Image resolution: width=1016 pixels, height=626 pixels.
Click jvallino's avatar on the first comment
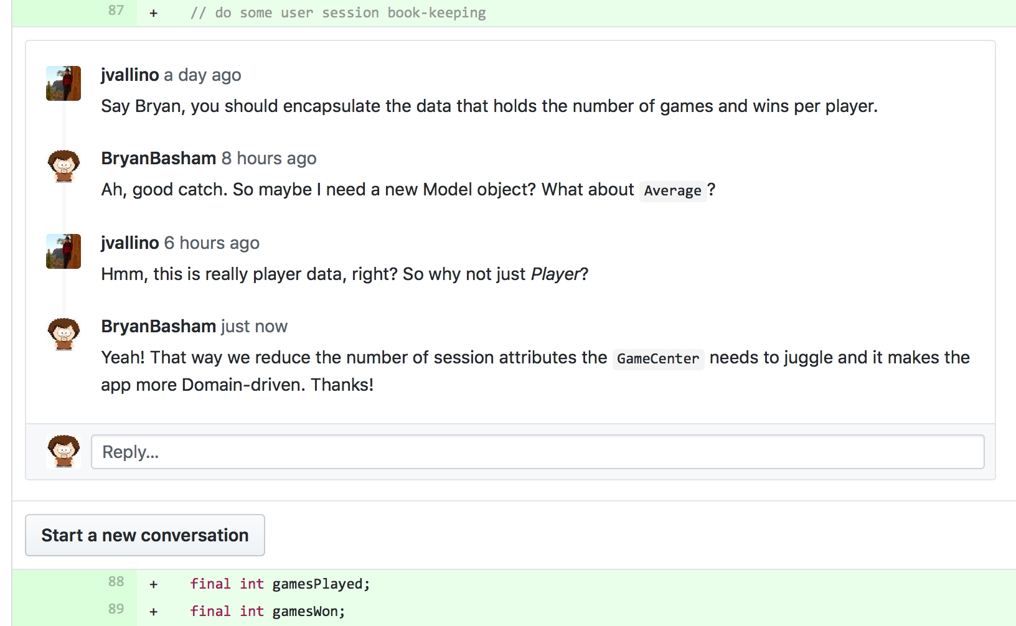click(x=63, y=83)
